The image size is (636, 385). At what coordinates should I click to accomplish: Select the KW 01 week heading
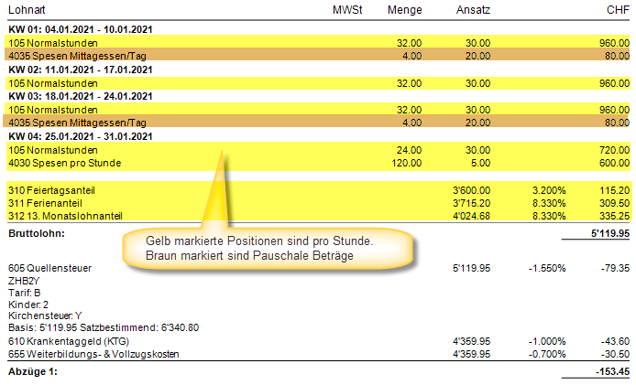click(x=80, y=29)
